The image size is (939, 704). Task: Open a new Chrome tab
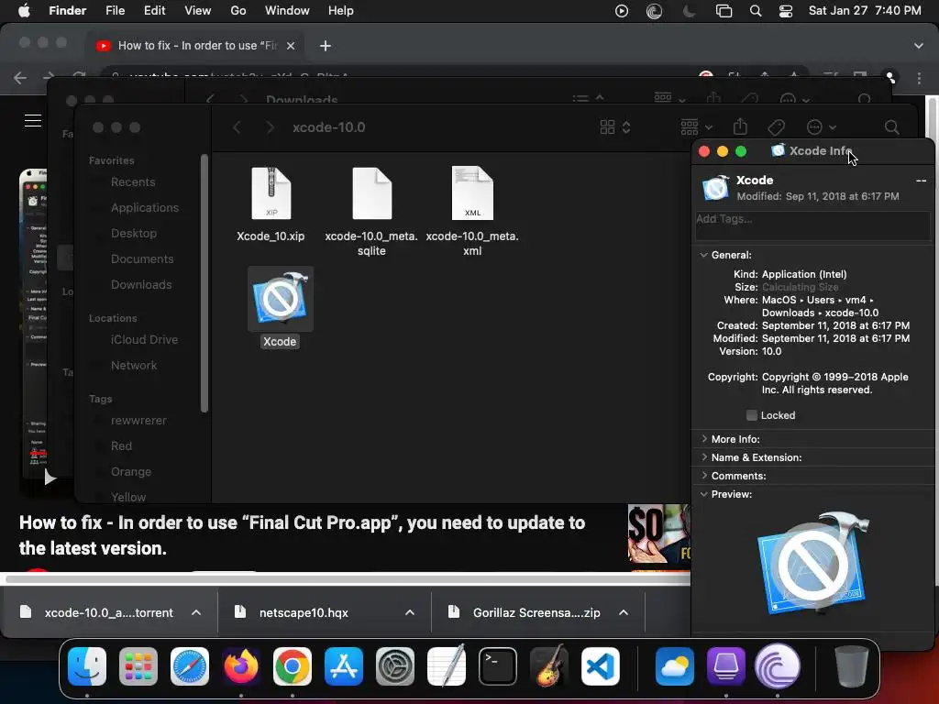(326, 46)
